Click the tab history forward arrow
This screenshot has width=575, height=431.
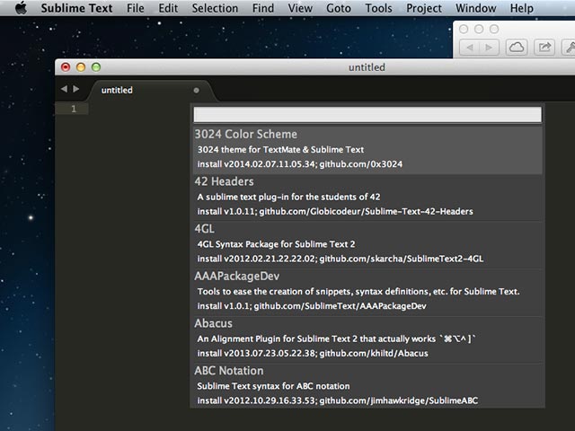pyautogui.click(x=76, y=90)
